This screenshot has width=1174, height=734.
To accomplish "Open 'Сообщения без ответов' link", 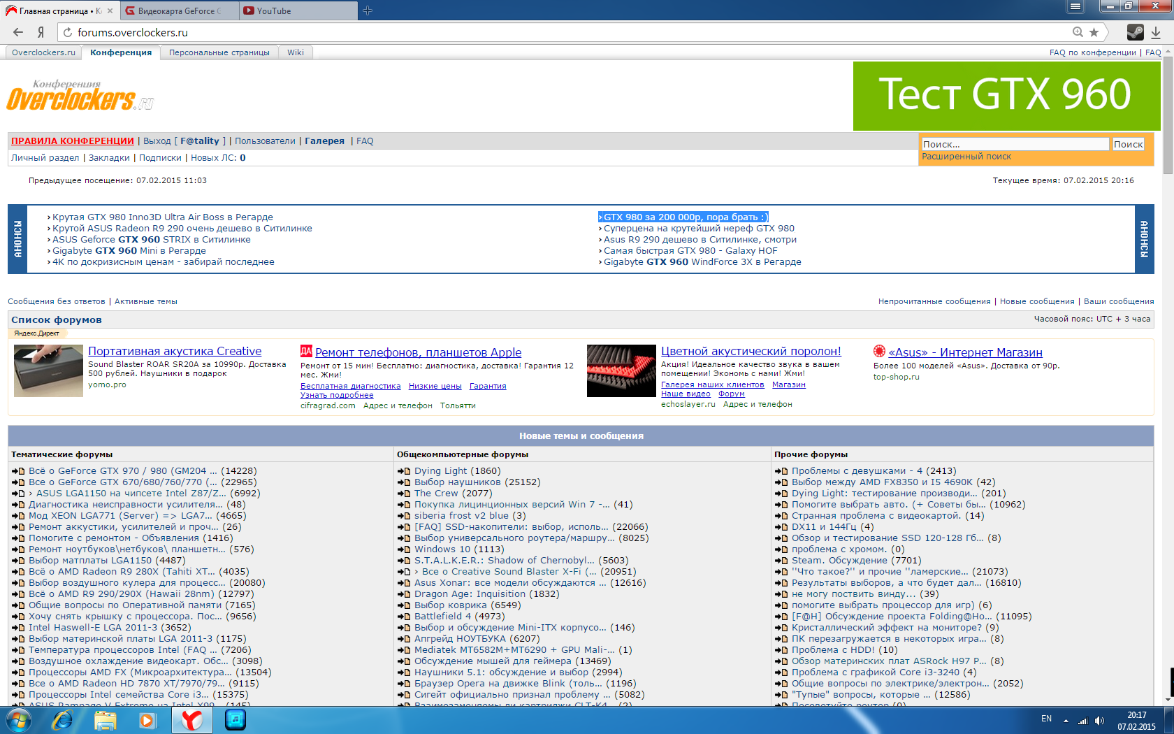I will pos(57,301).
